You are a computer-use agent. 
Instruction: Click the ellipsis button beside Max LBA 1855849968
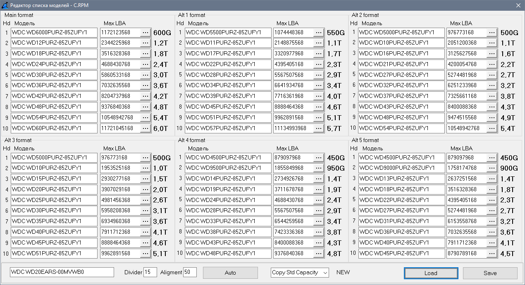319,168
